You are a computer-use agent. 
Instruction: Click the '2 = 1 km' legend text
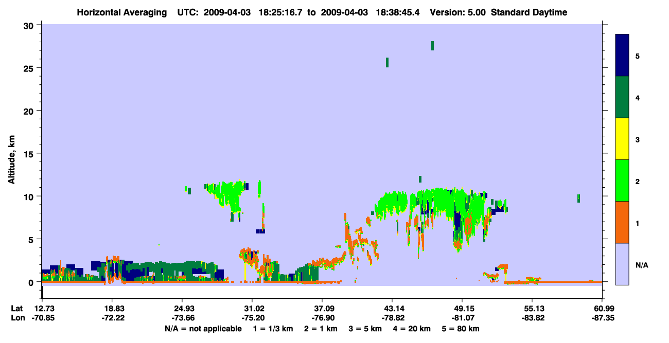321,329
